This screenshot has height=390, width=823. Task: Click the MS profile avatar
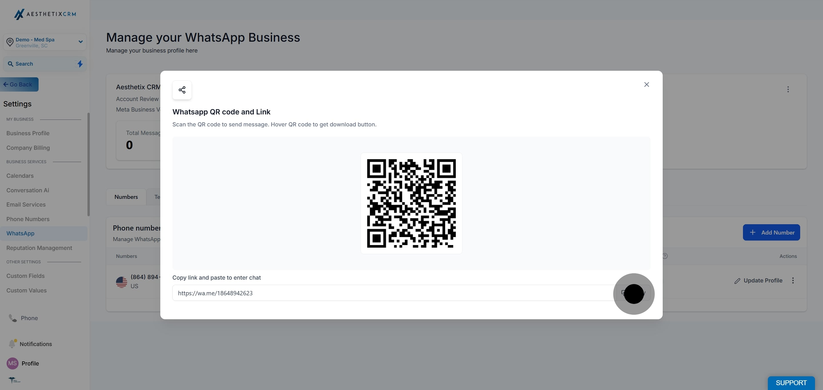13,363
